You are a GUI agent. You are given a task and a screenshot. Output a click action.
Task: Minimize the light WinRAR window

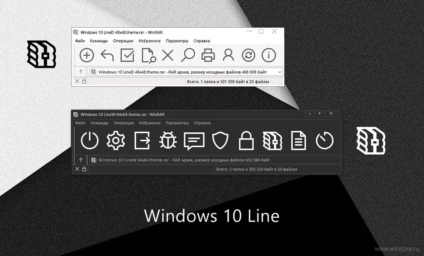tap(250, 31)
